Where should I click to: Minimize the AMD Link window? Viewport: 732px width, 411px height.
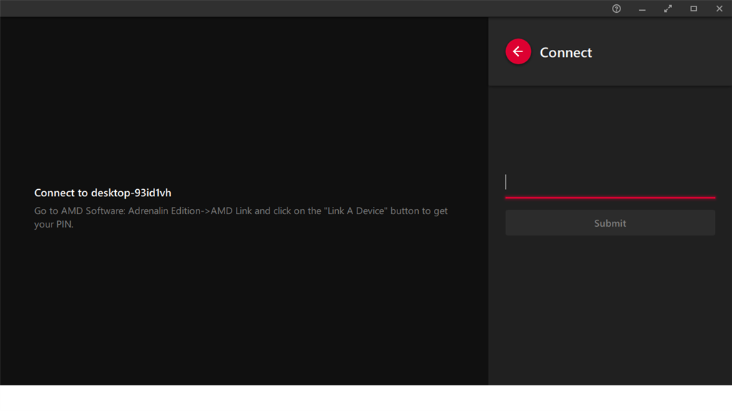pyautogui.click(x=643, y=9)
